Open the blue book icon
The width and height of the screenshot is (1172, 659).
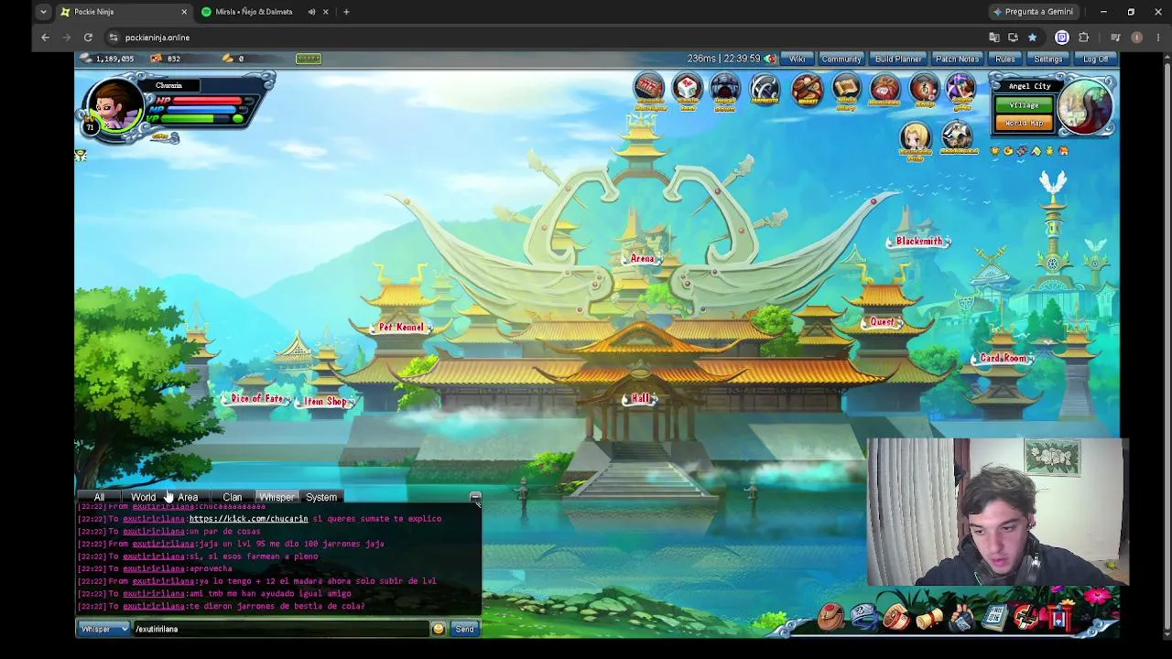994,619
